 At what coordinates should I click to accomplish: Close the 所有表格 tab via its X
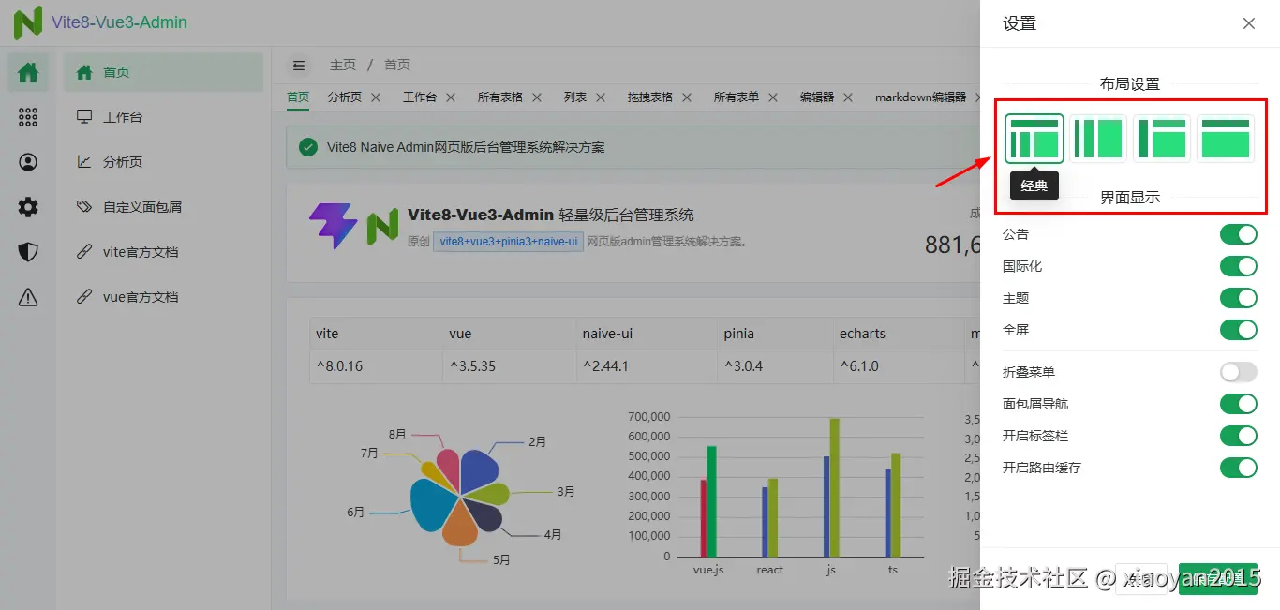pos(537,97)
